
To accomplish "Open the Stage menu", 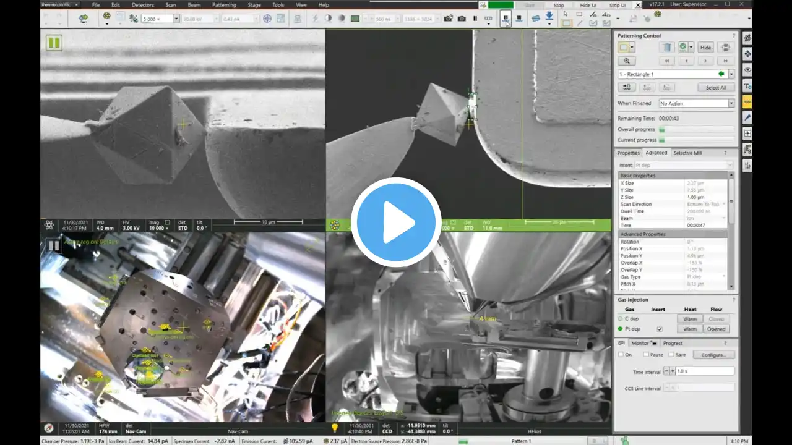I will [254, 5].
